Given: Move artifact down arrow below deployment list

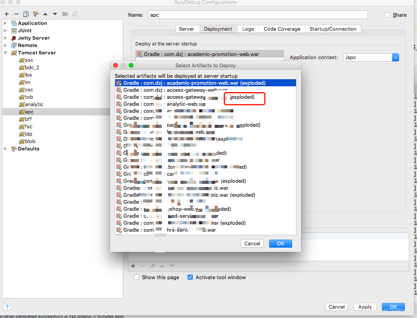Looking at the screenshot, I should pos(172,266).
